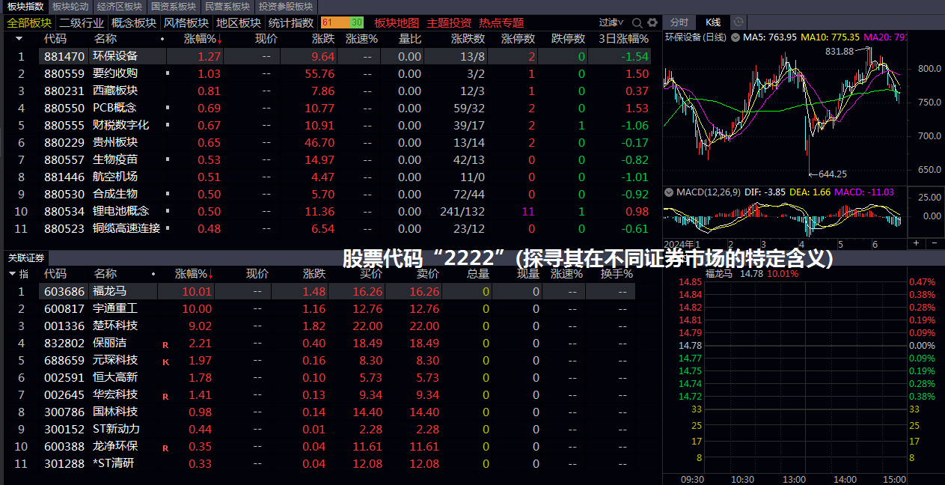
Task: Click the red sort arrow in lower 涨幅% header
Action: (211, 275)
